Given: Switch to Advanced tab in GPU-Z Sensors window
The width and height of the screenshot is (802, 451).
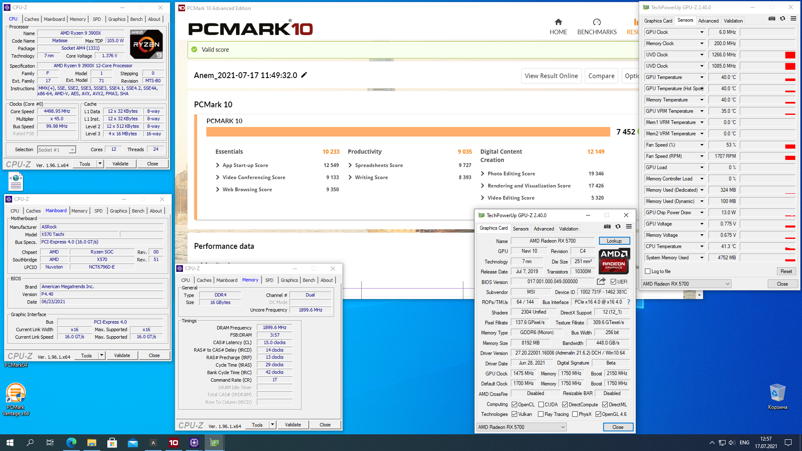Looking at the screenshot, I should (x=708, y=21).
